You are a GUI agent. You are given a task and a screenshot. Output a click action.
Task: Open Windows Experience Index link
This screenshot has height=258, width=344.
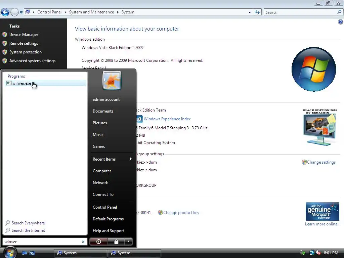click(167, 119)
